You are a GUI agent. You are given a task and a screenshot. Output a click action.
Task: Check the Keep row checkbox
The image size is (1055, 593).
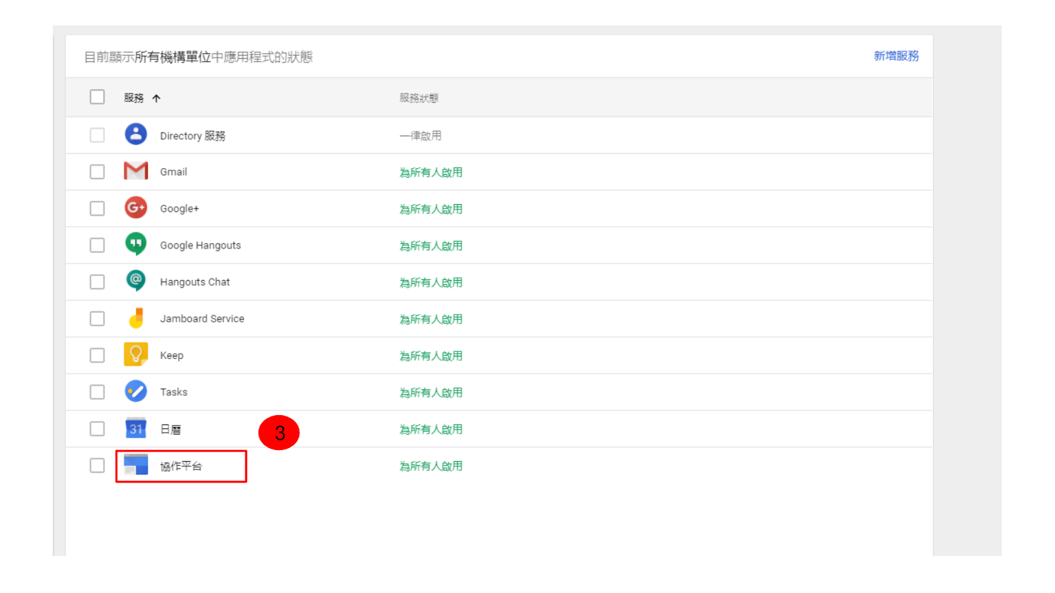[97, 355]
